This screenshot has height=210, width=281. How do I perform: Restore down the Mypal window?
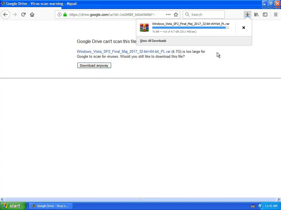point(271,4)
